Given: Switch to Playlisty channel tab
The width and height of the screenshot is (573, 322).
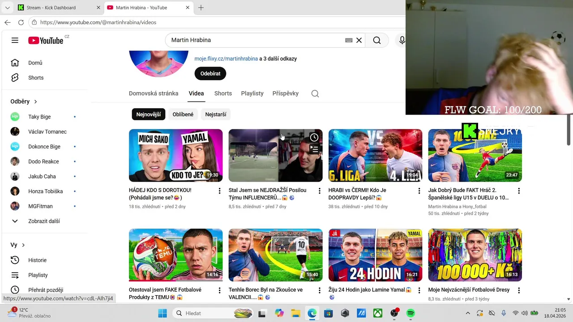Looking at the screenshot, I should [252, 93].
